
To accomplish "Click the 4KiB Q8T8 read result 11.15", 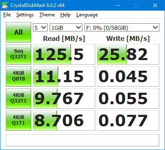I will 64,76.
